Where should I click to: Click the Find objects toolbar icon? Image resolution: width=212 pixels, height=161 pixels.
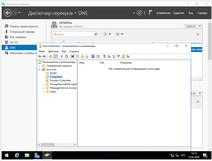click(x=123, y=56)
